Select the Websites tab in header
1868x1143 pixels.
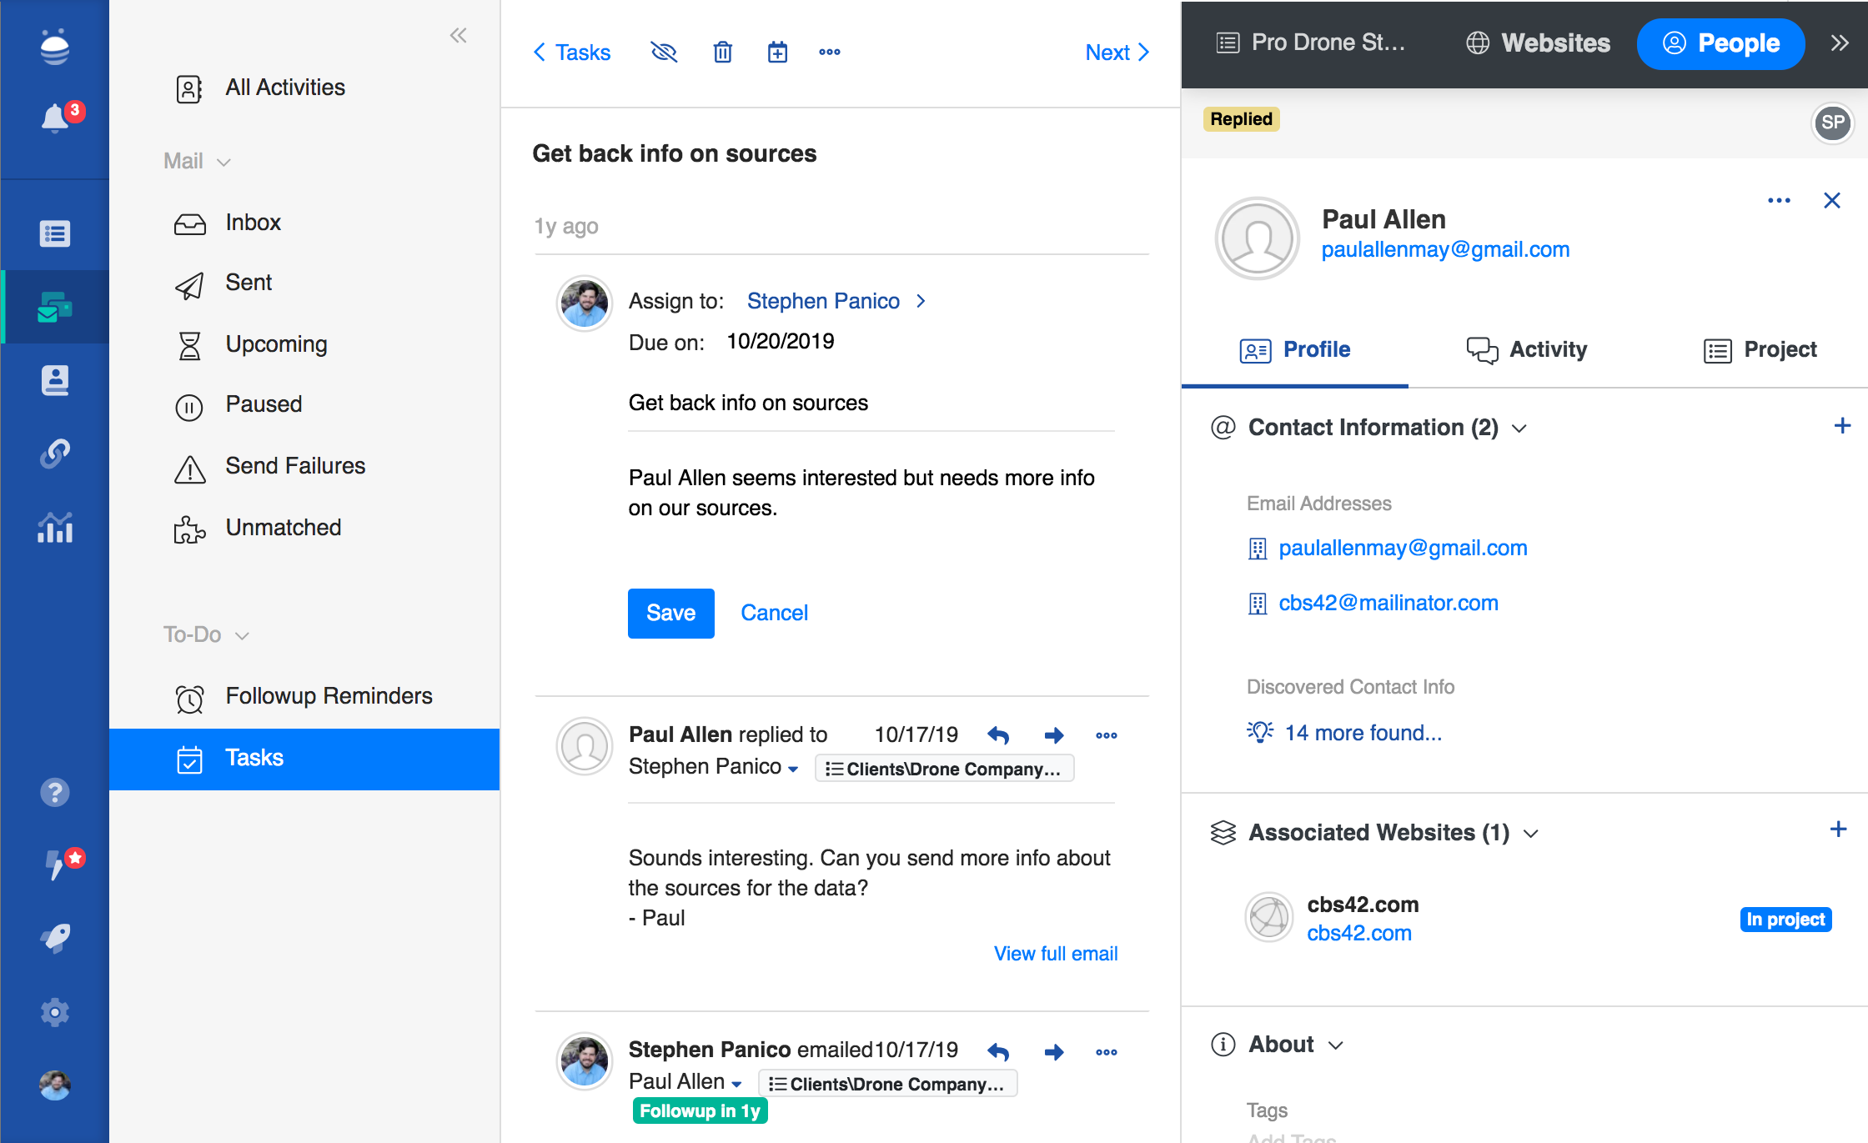[x=1538, y=43]
